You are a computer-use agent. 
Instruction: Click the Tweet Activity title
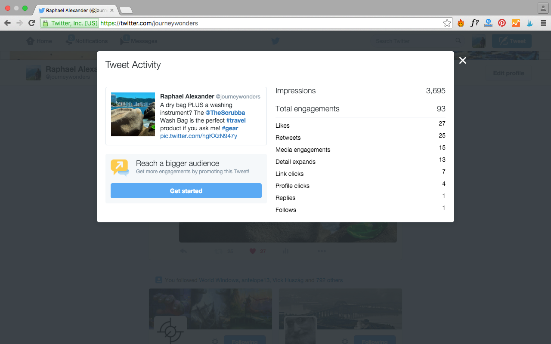[133, 64]
